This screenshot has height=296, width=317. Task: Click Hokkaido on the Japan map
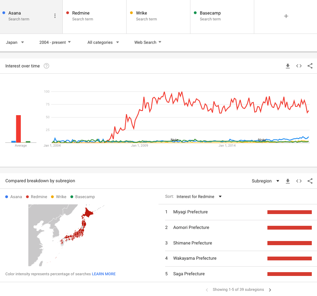pyautogui.click(x=88, y=213)
